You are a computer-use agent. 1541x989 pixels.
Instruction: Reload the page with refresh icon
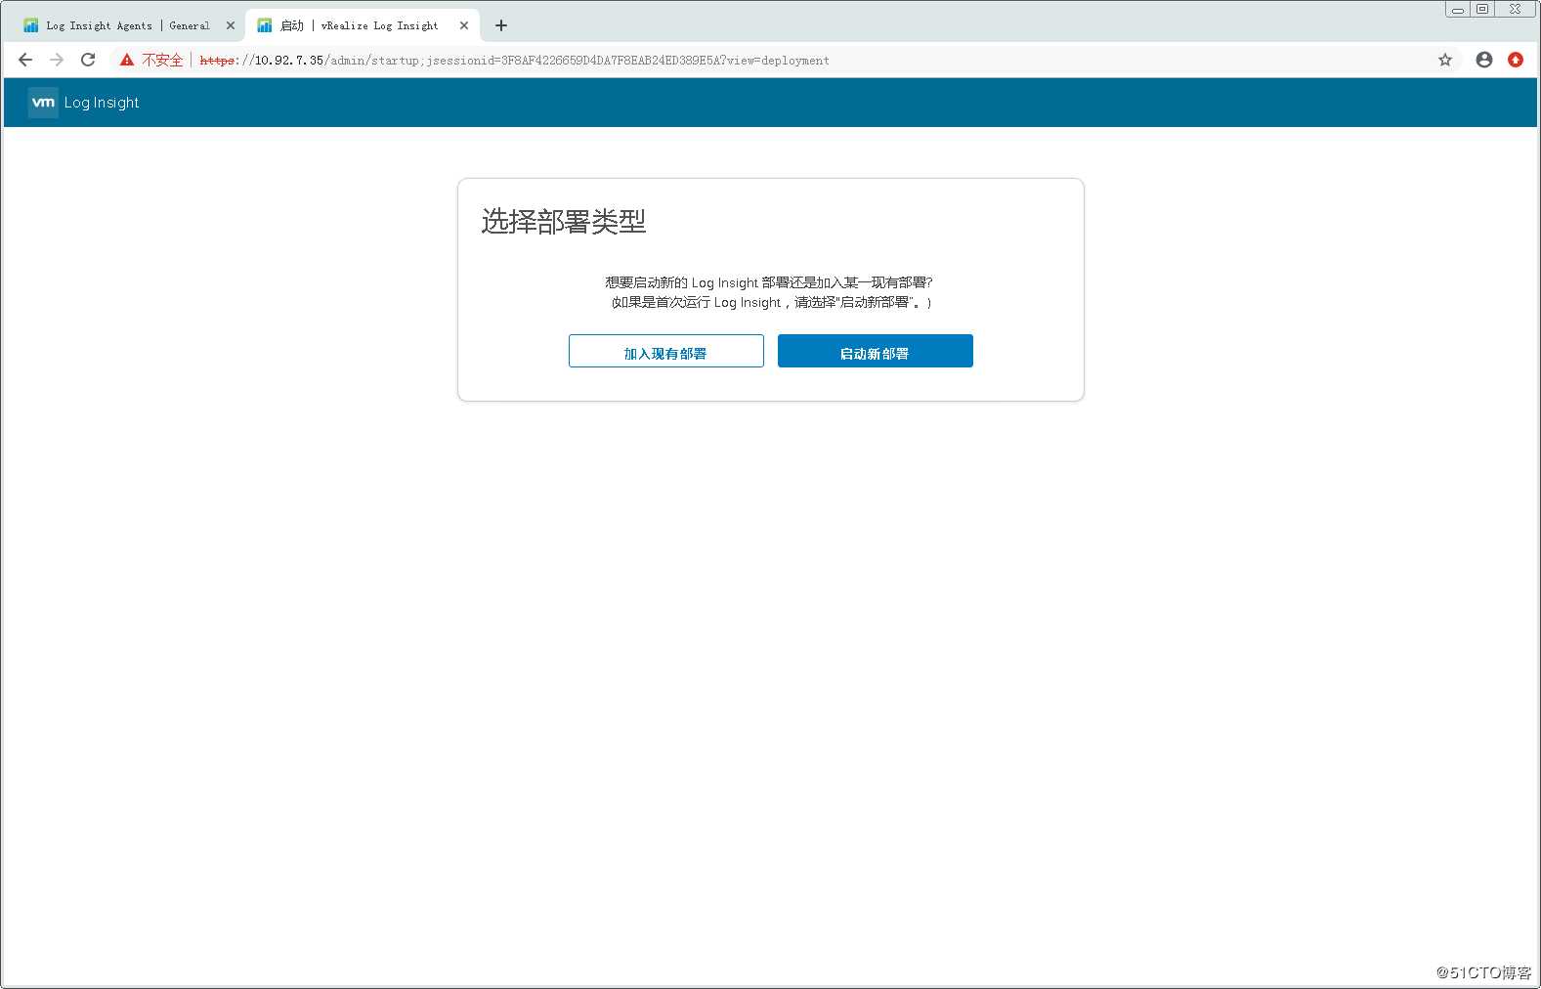(88, 60)
